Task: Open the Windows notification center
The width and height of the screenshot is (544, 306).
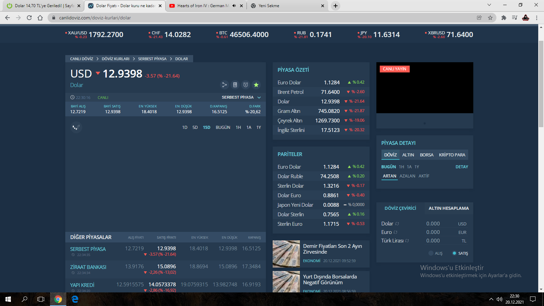Action: (533, 299)
